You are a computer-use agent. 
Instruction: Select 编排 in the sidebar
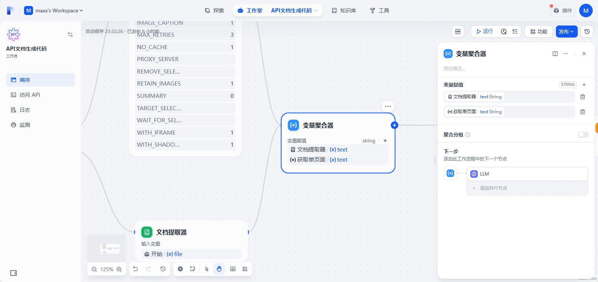[40, 80]
